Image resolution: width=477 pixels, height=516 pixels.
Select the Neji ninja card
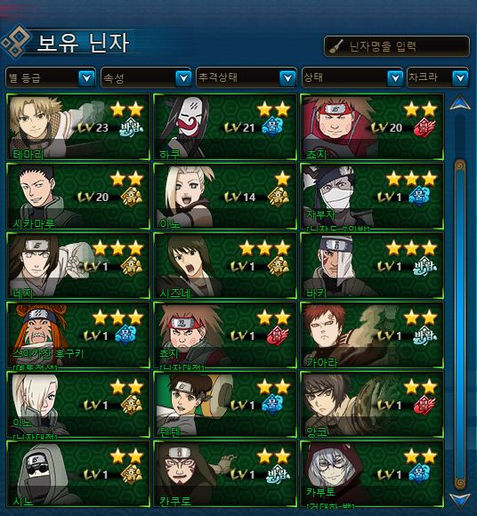(x=78, y=266)
